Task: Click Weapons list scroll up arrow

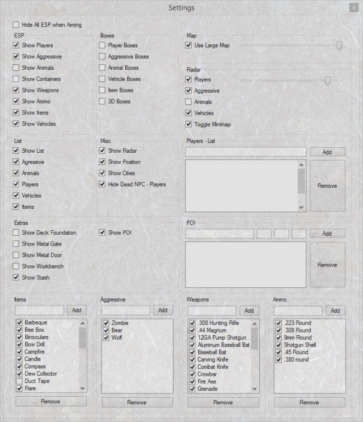Action: pos(255,324)
